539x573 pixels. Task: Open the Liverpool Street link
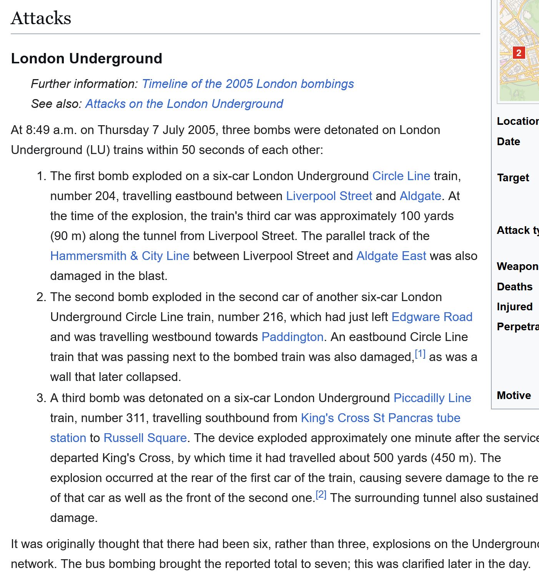click(x=329, y=196)
